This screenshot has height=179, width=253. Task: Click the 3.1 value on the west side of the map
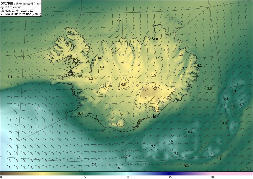click(10, 77)
